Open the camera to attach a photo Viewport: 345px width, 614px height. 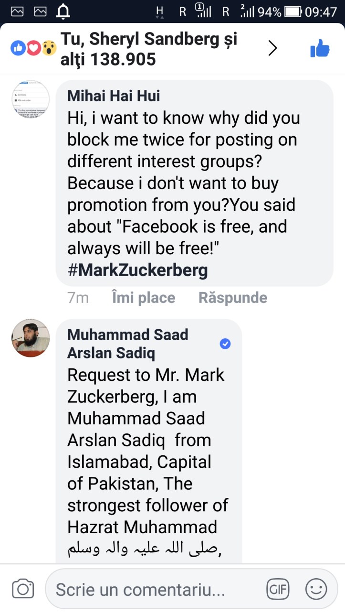coord(23,589)
